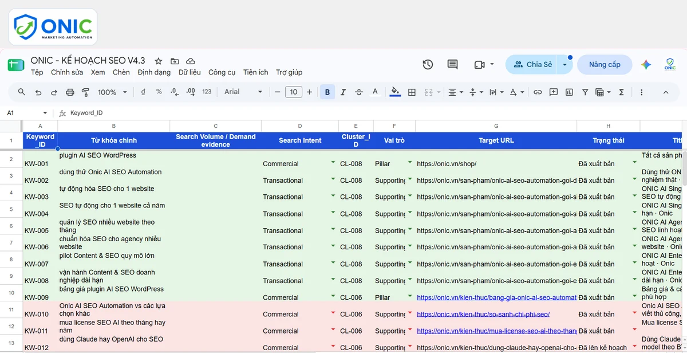Screen dimensions: 687x353
Task: Insert a chart
Action: click(x=569, y=92)
